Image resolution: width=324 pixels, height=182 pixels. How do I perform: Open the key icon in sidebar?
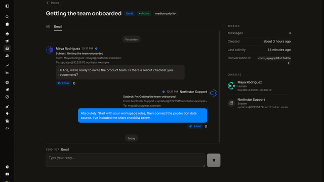[x=7, y=107]
